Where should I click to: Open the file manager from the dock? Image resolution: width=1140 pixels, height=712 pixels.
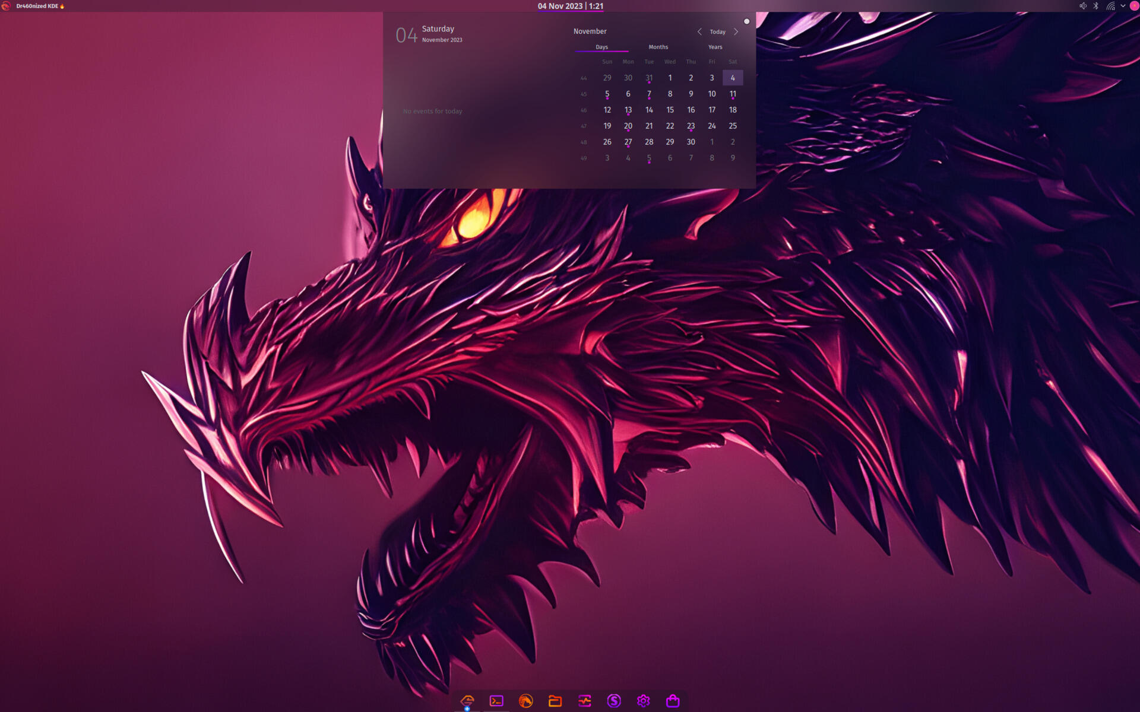click(x=555, y=701)
